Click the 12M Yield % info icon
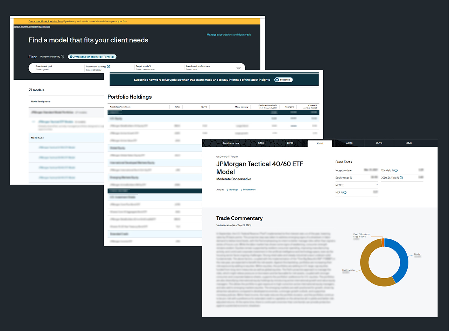This screenshot has height=331, width=449. pos(396,171)
